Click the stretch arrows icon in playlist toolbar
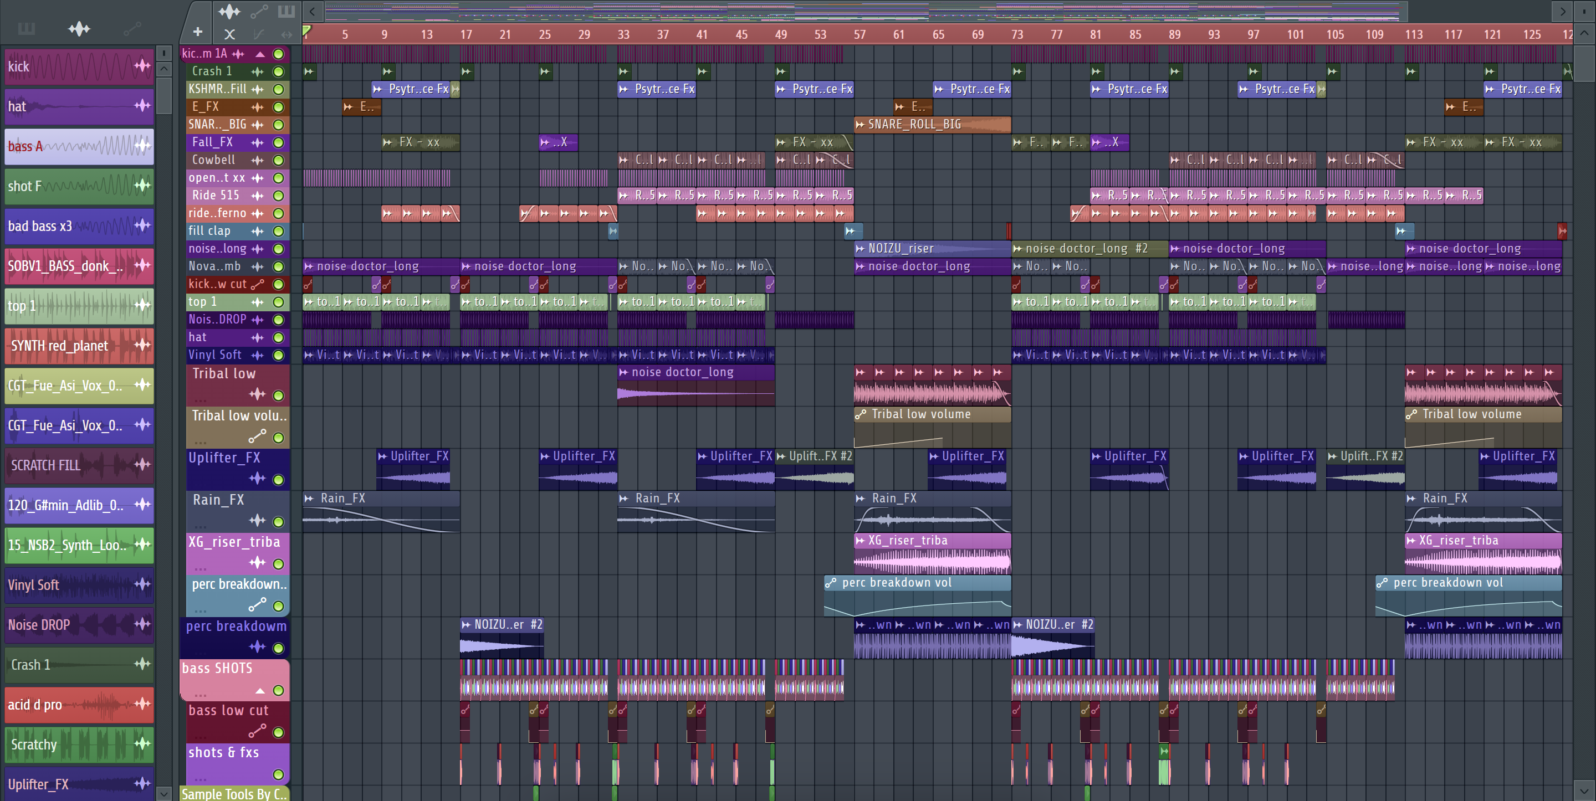Viewport: 1596px width, 801px height. pyautogui.click(x=287, y=35)
